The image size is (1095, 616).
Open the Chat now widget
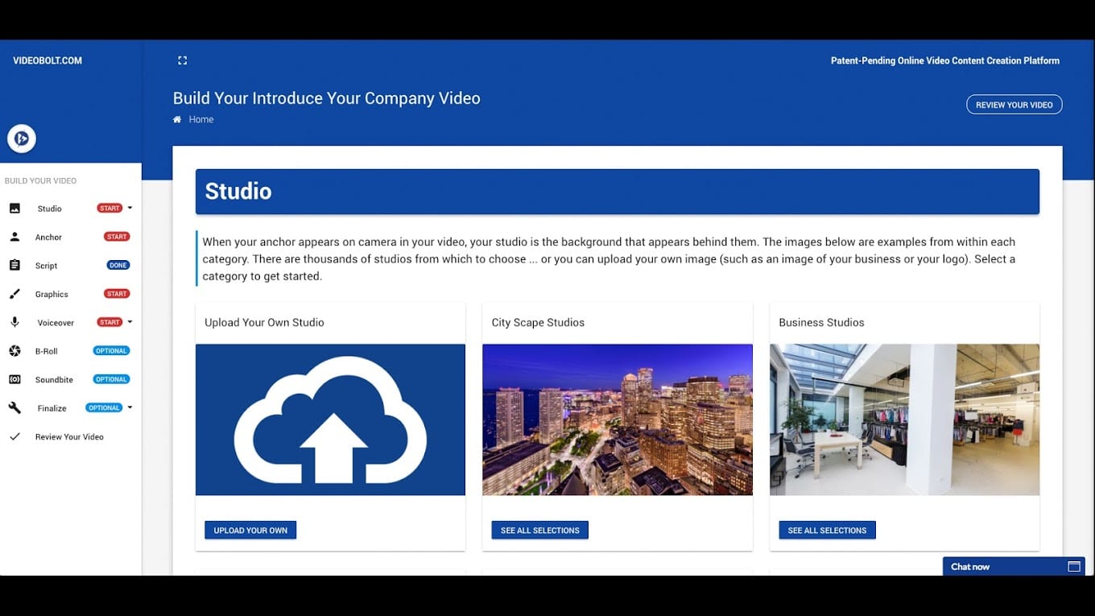click(1014, 566)
